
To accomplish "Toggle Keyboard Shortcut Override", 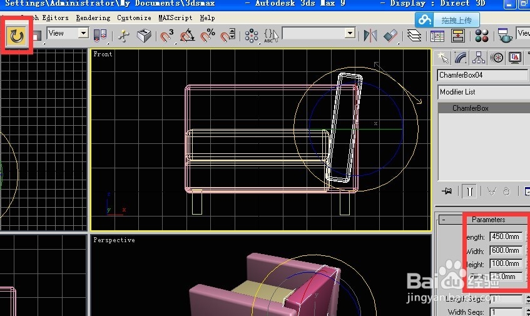I will (144, 36).
